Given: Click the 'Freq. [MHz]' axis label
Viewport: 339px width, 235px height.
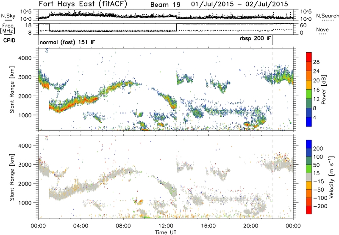Looking at the screenshot, I should click(8, 28).
